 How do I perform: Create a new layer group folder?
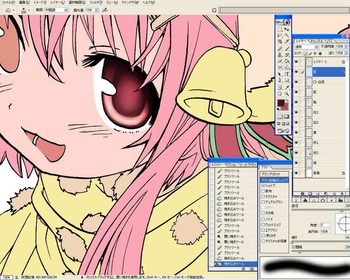(318, 194)
